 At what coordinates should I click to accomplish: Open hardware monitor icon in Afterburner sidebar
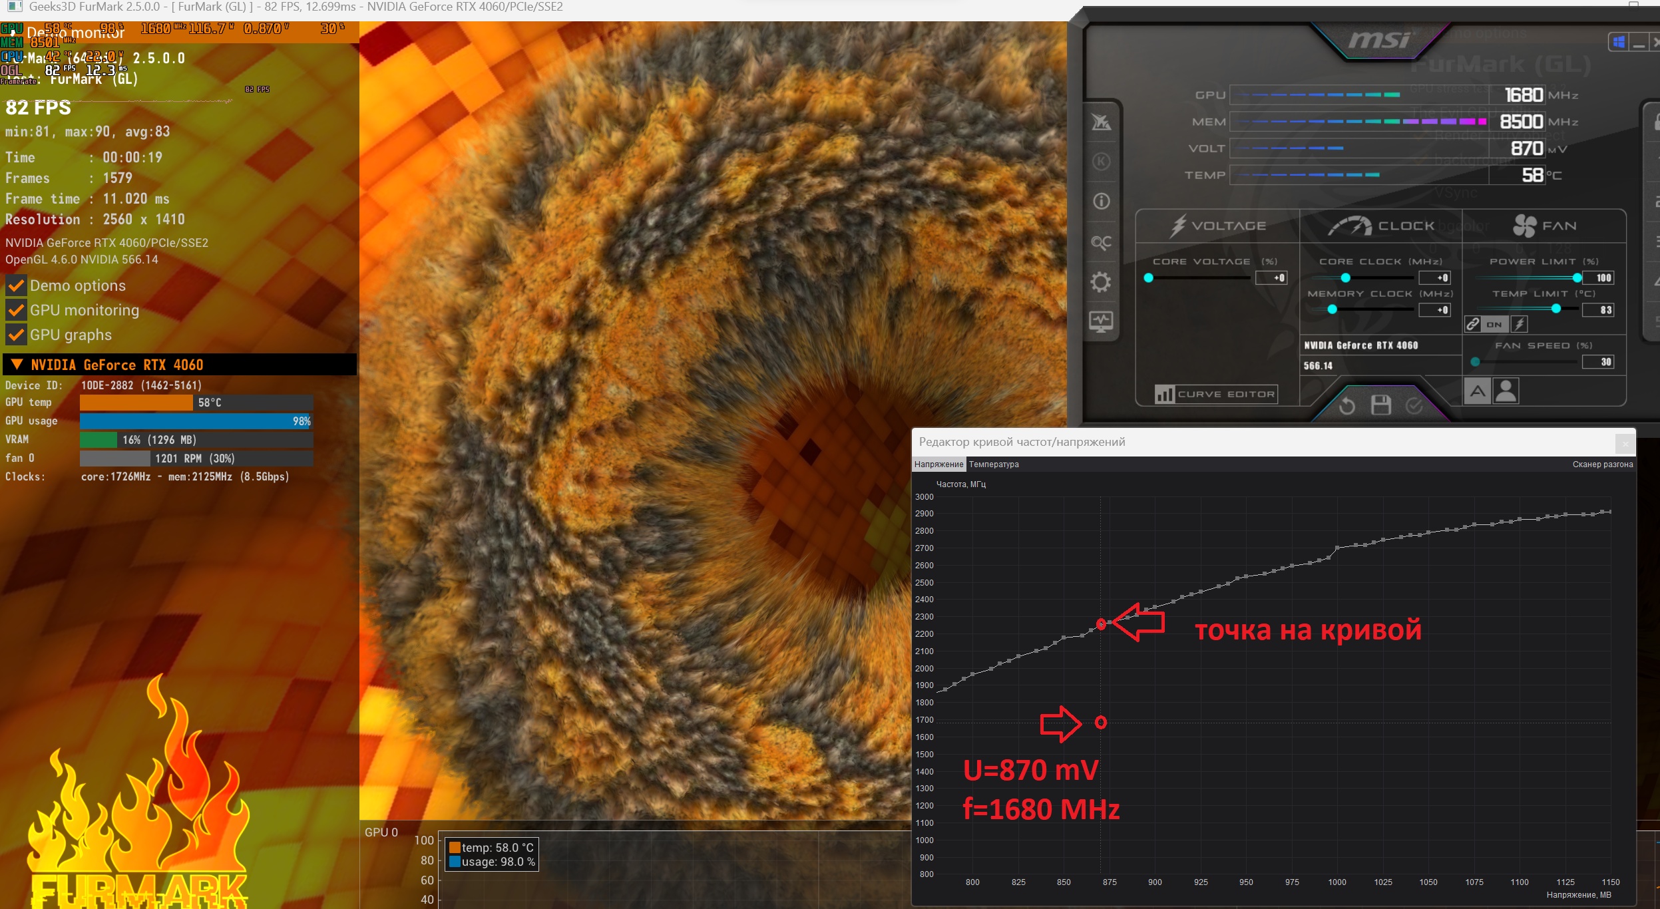(x=1101, y=322)
